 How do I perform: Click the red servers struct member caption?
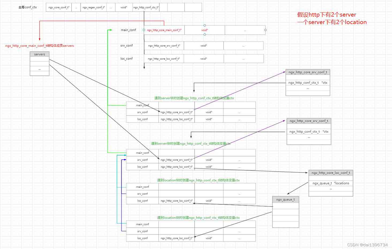(x=40, y=46)
